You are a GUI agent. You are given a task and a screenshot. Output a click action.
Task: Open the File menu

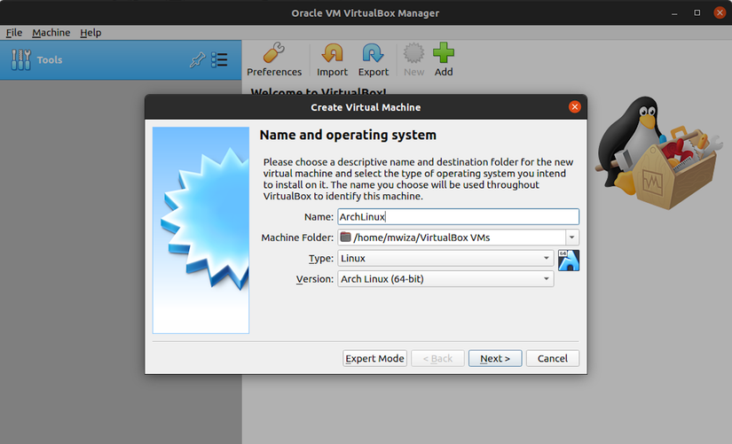(x=14, y=33)
